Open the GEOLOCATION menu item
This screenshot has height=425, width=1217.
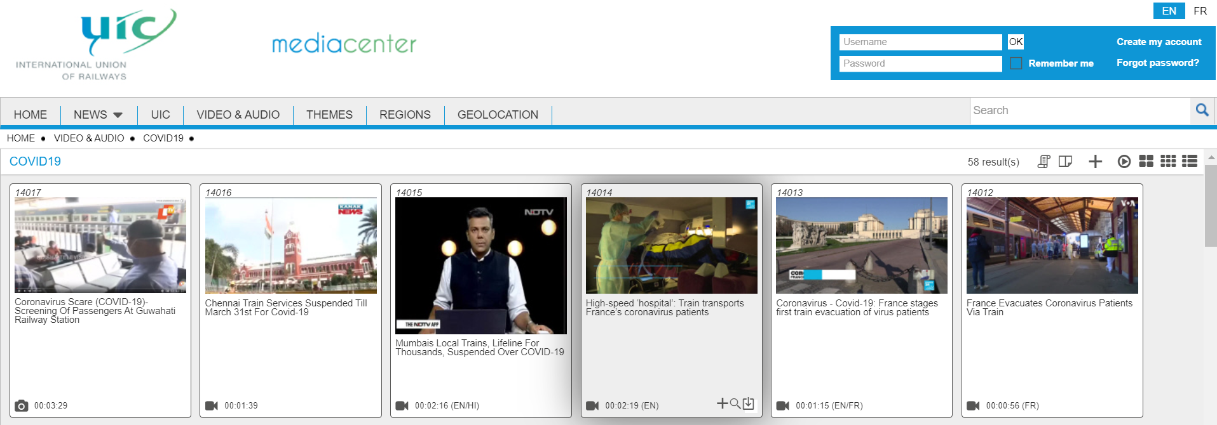(498, 115)
